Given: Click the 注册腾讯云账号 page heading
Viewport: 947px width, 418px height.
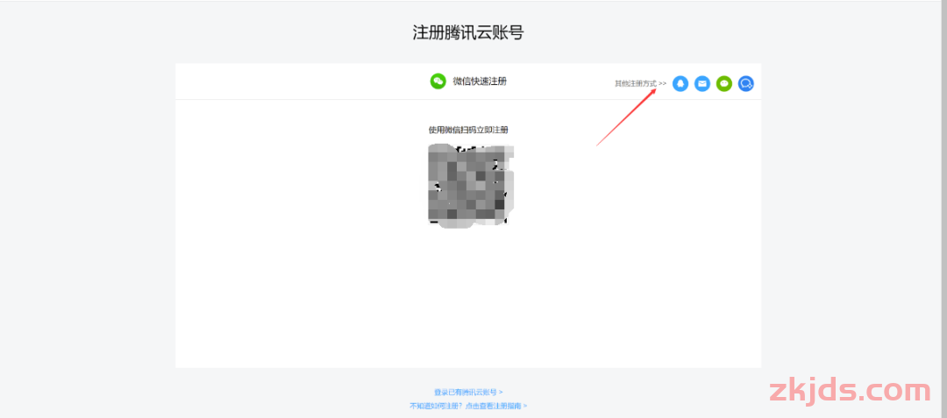Looking at the screenshot, I should (x=468, y=32).
